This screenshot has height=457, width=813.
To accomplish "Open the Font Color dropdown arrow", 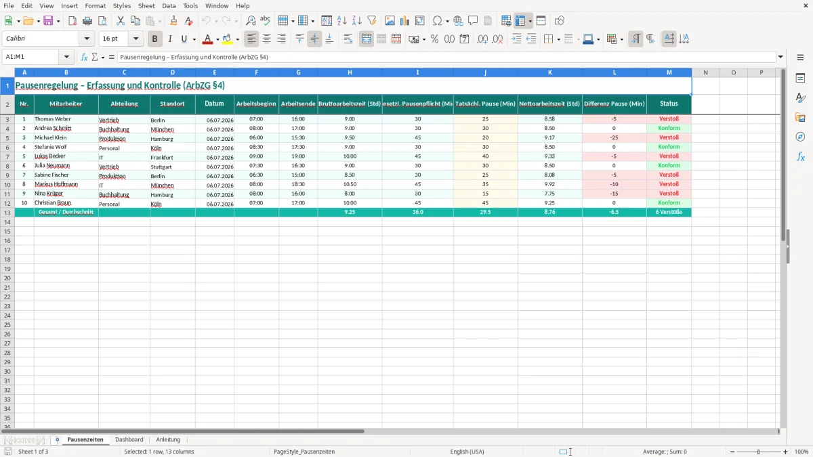I will pos(217,39).
